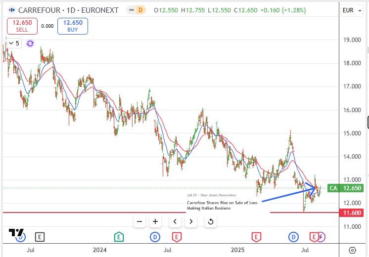Click the L12.550 low value
Screen dimensions: 369x257
click(x=219, y=10)
